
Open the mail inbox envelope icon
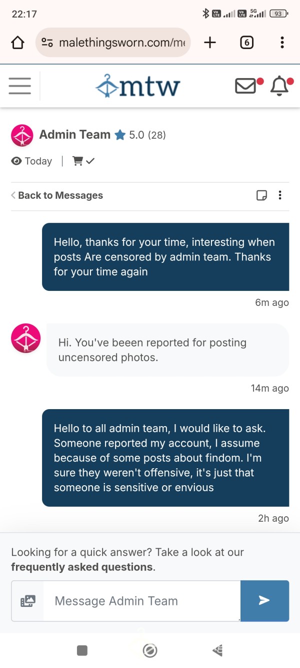point(245,86)
